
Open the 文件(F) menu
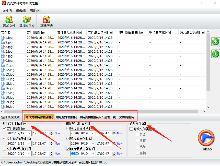pos(7,11)
